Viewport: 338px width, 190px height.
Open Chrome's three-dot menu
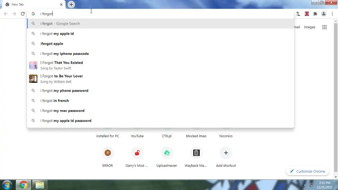point(332,14)
